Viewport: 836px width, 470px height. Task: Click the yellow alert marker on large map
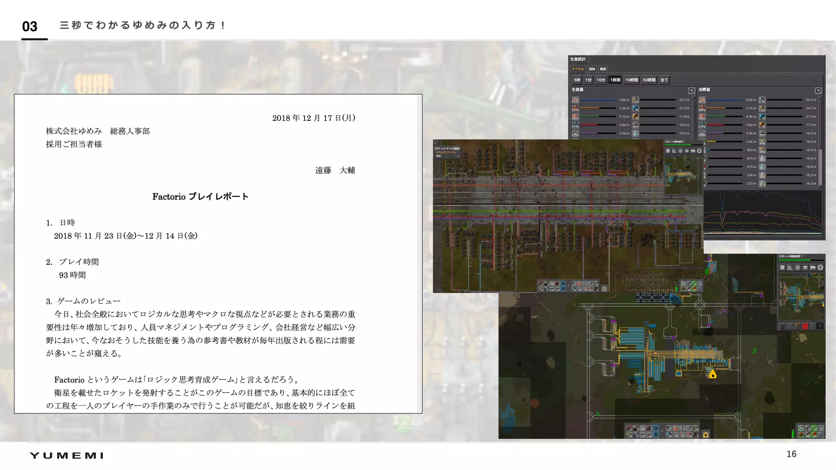(x=713, y=375)
